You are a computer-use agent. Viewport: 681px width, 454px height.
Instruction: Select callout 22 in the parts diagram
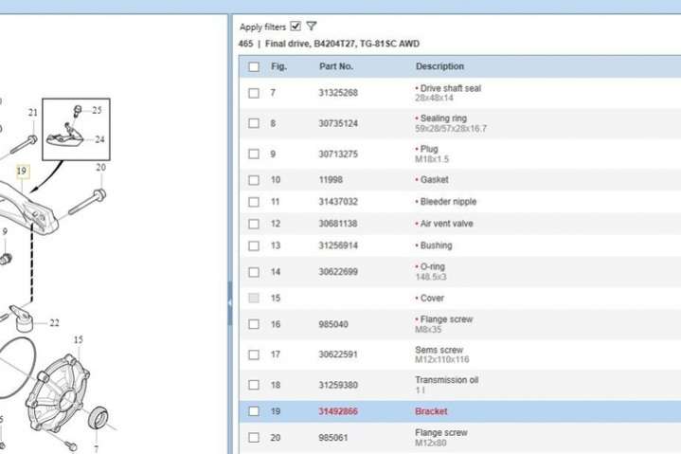tap(54, 323)
